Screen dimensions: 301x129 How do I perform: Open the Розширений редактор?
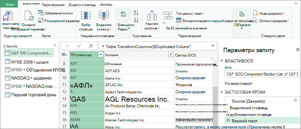59,20
